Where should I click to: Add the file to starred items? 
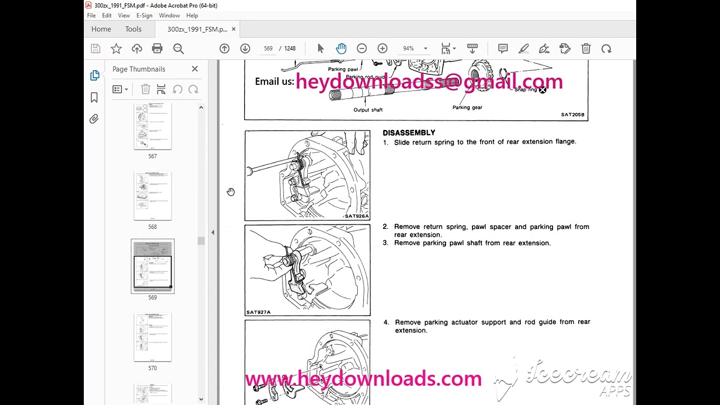[x=116, y=49]
